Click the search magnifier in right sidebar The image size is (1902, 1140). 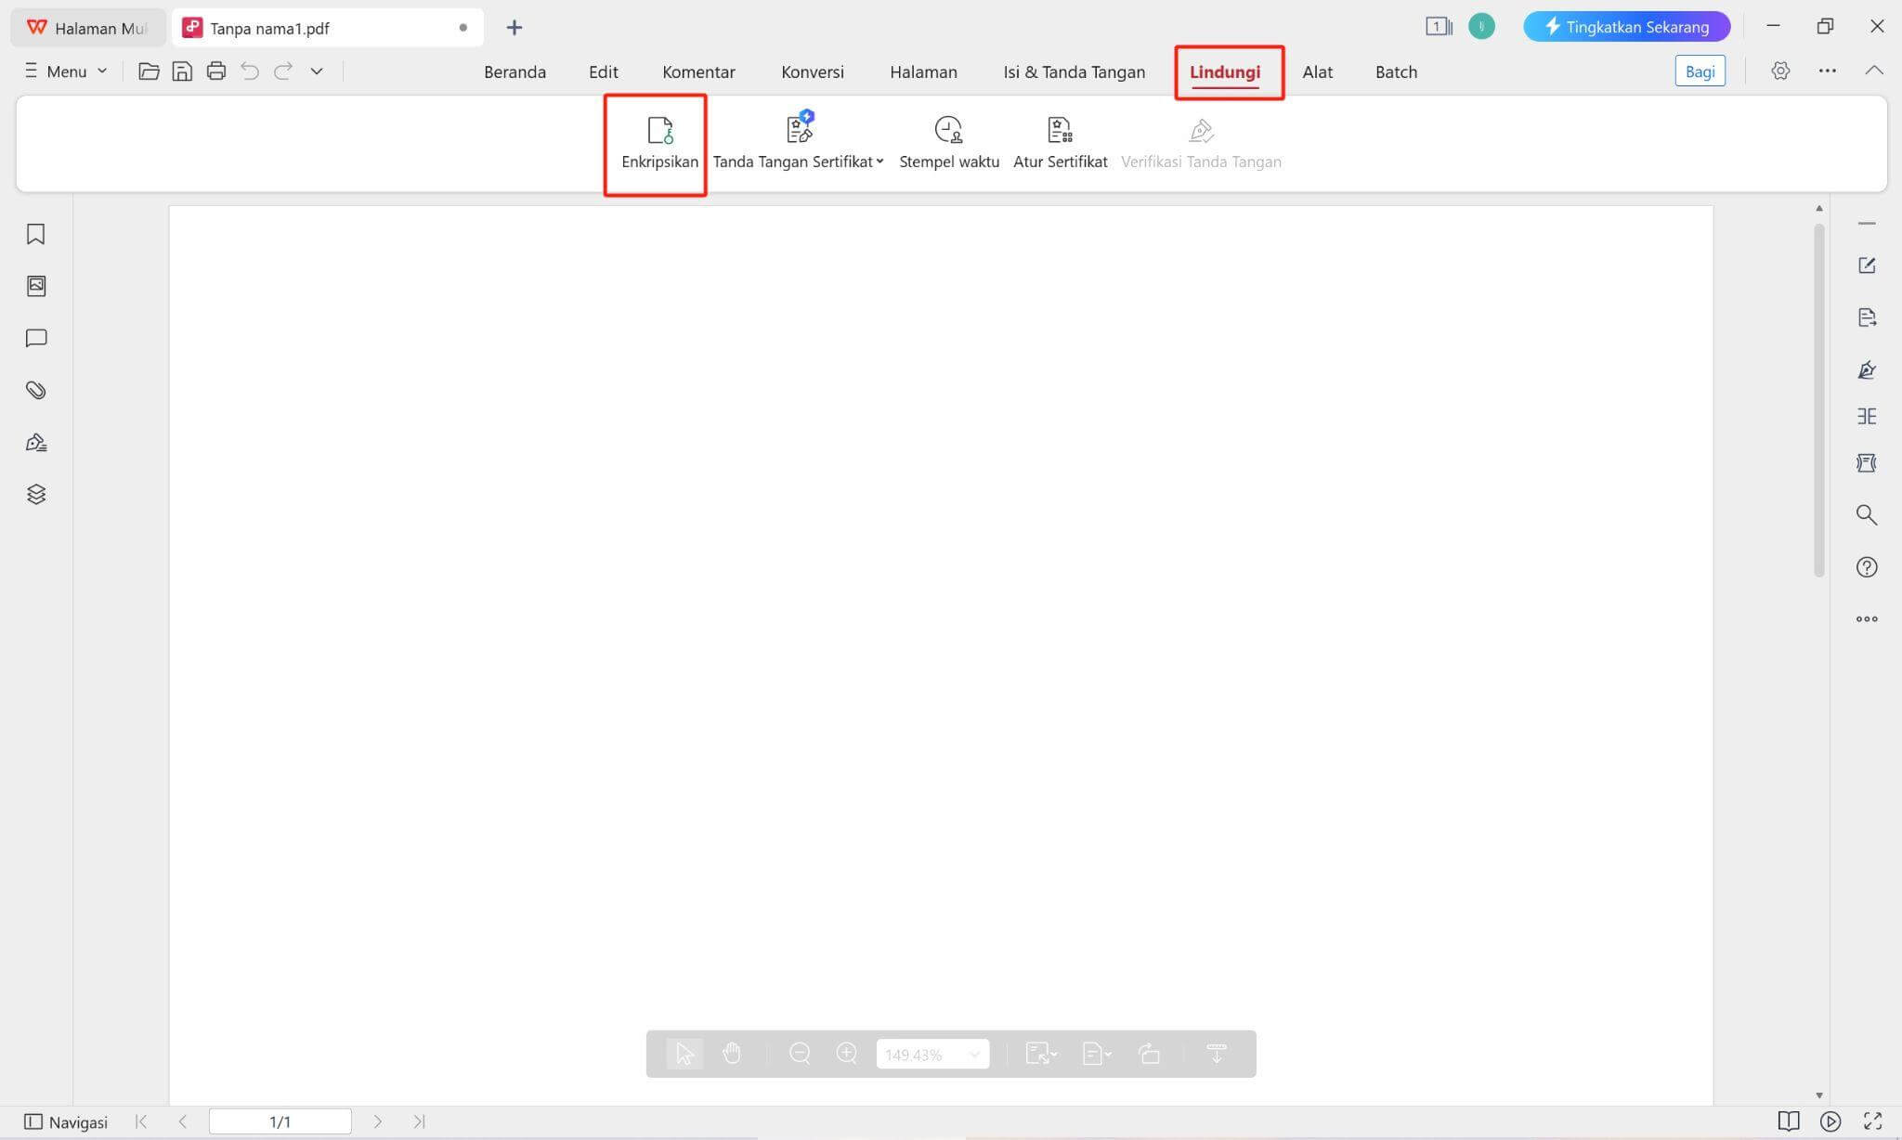click(x=1866, y=515)
